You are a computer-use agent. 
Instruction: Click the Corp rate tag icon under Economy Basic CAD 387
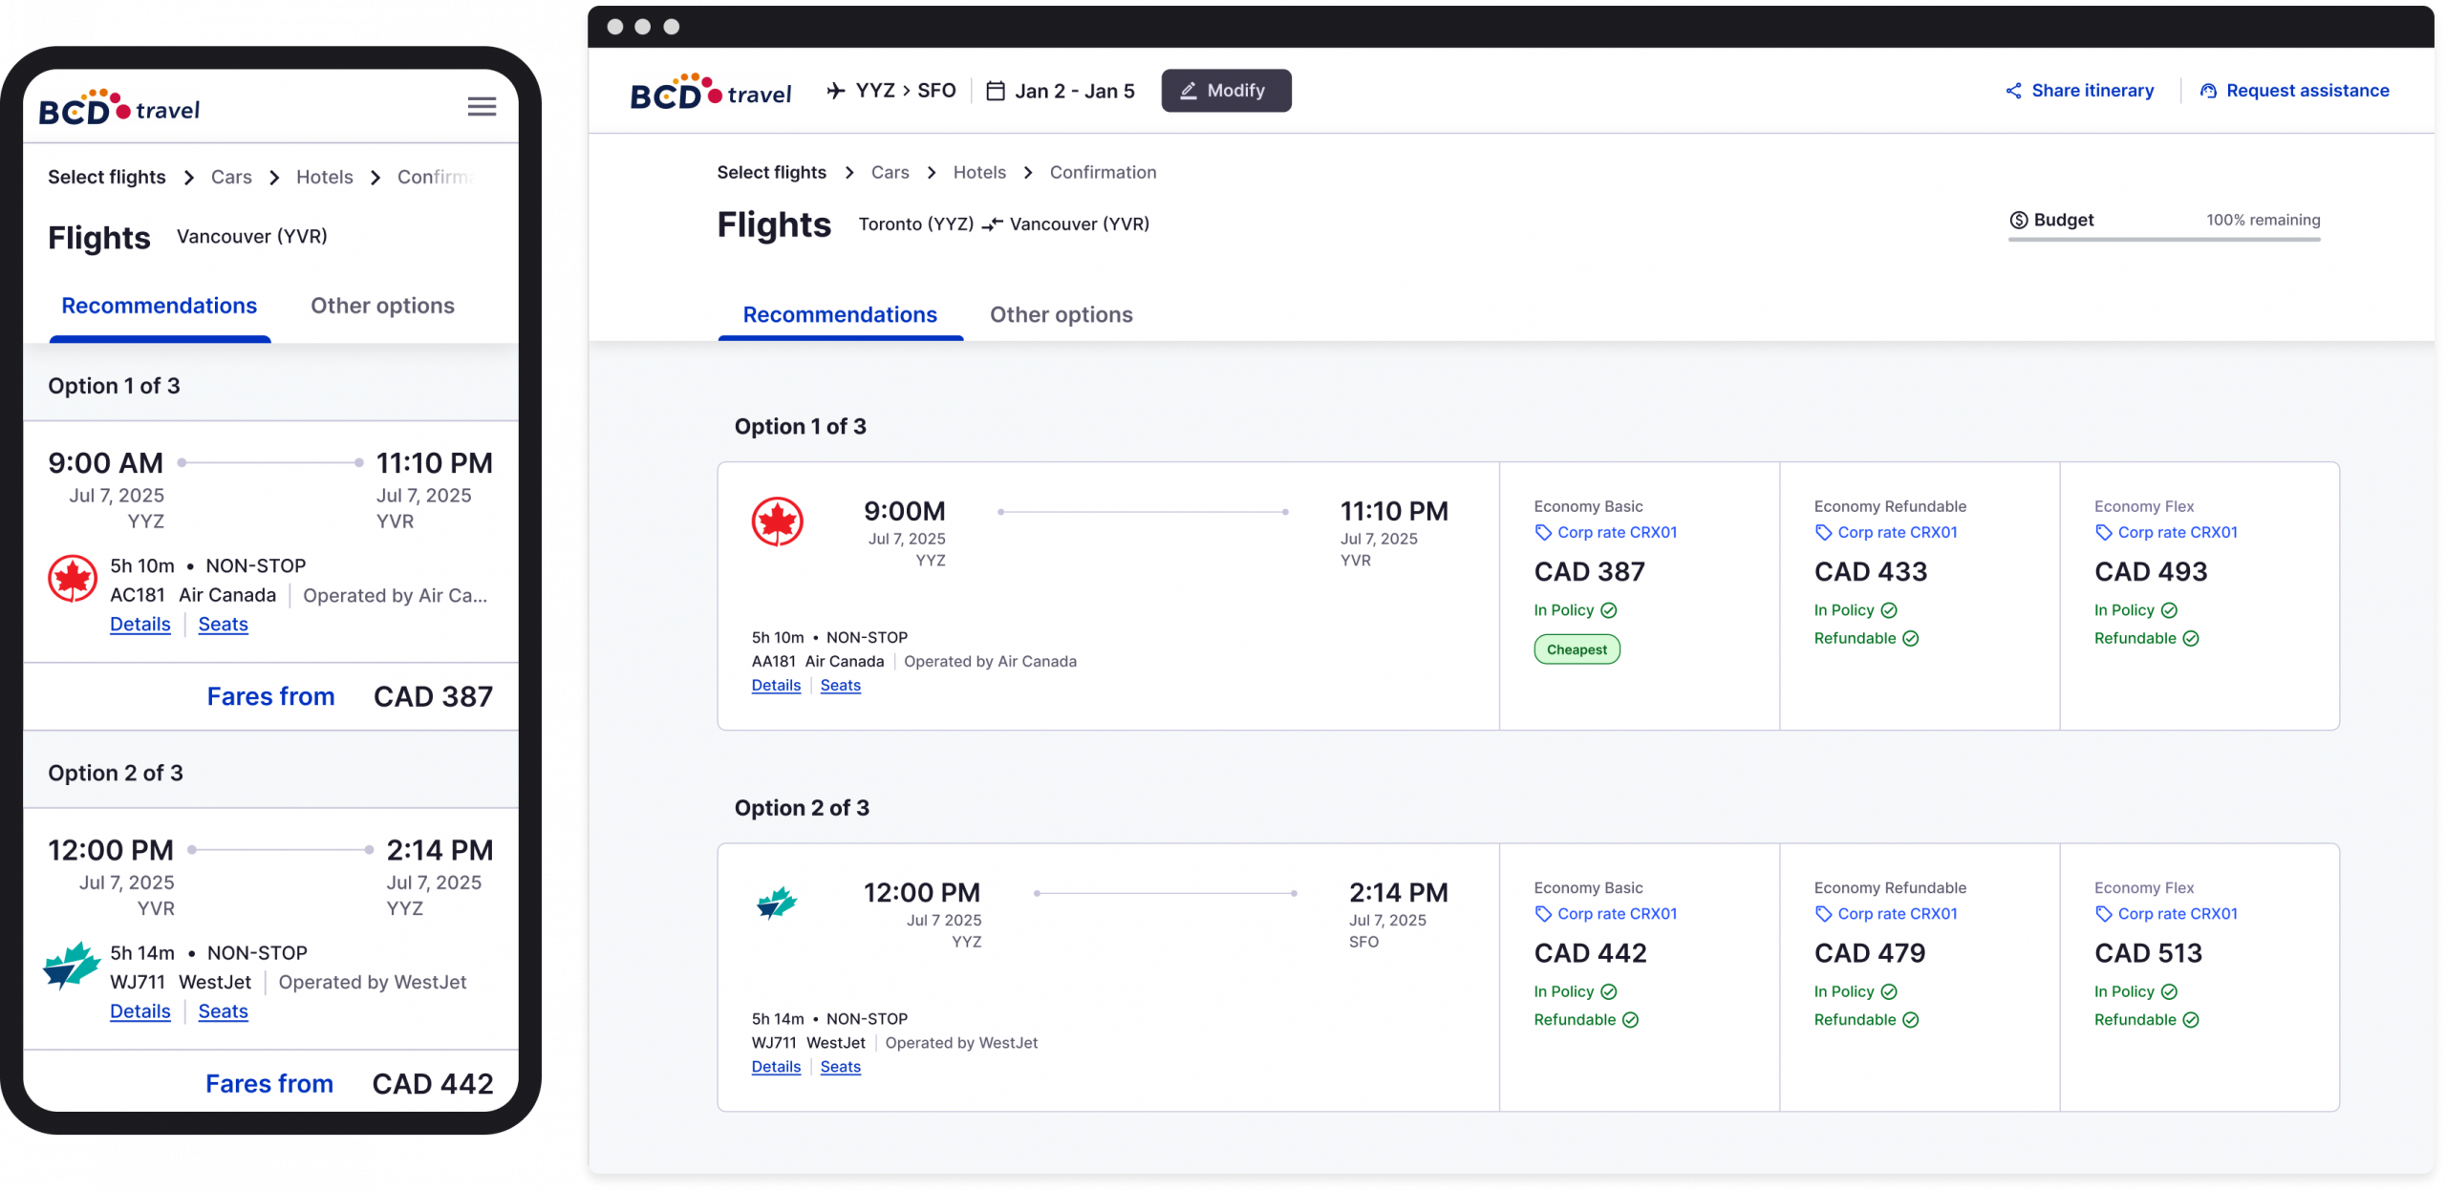1542,533
